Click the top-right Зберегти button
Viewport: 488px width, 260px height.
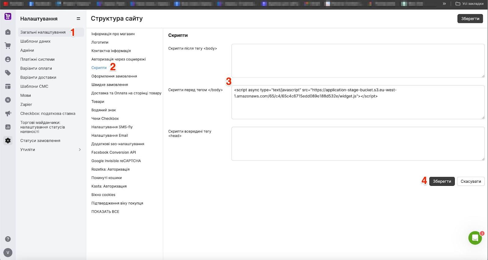470,19
